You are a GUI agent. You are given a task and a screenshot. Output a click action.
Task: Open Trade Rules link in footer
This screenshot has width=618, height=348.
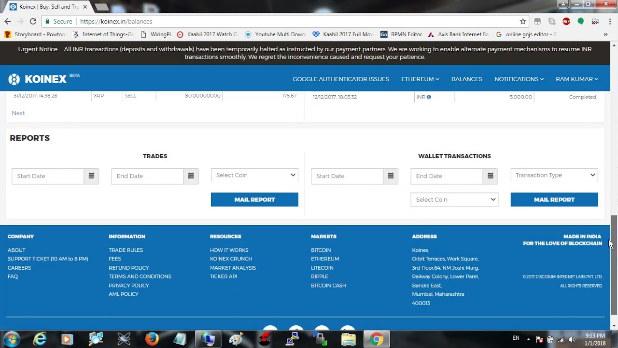[126, 250]
